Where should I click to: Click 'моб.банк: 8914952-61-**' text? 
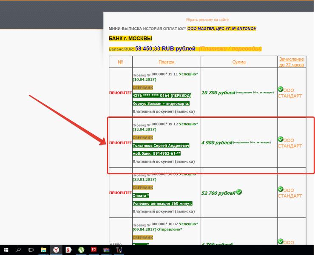(156, 153)
